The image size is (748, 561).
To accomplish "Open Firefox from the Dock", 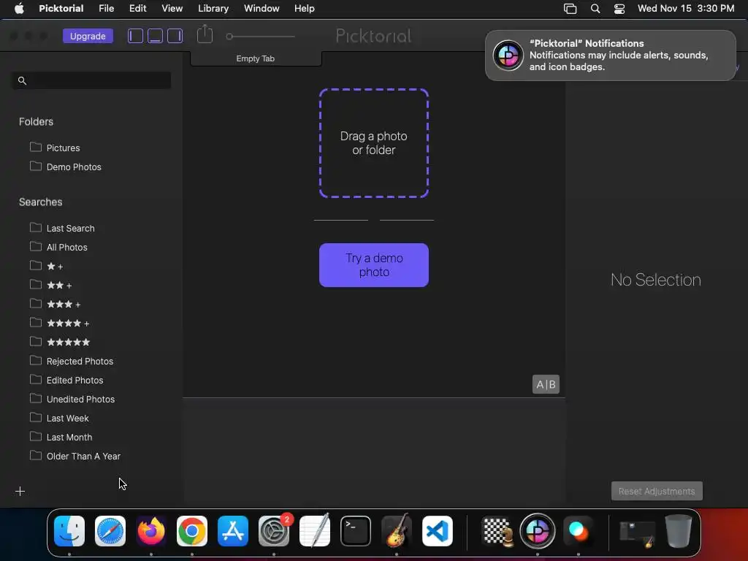I will point(151,531).
